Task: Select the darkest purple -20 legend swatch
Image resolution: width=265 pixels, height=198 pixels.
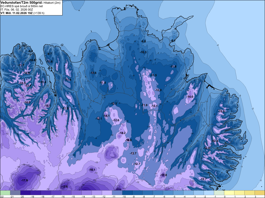Action: click(25, 193)
